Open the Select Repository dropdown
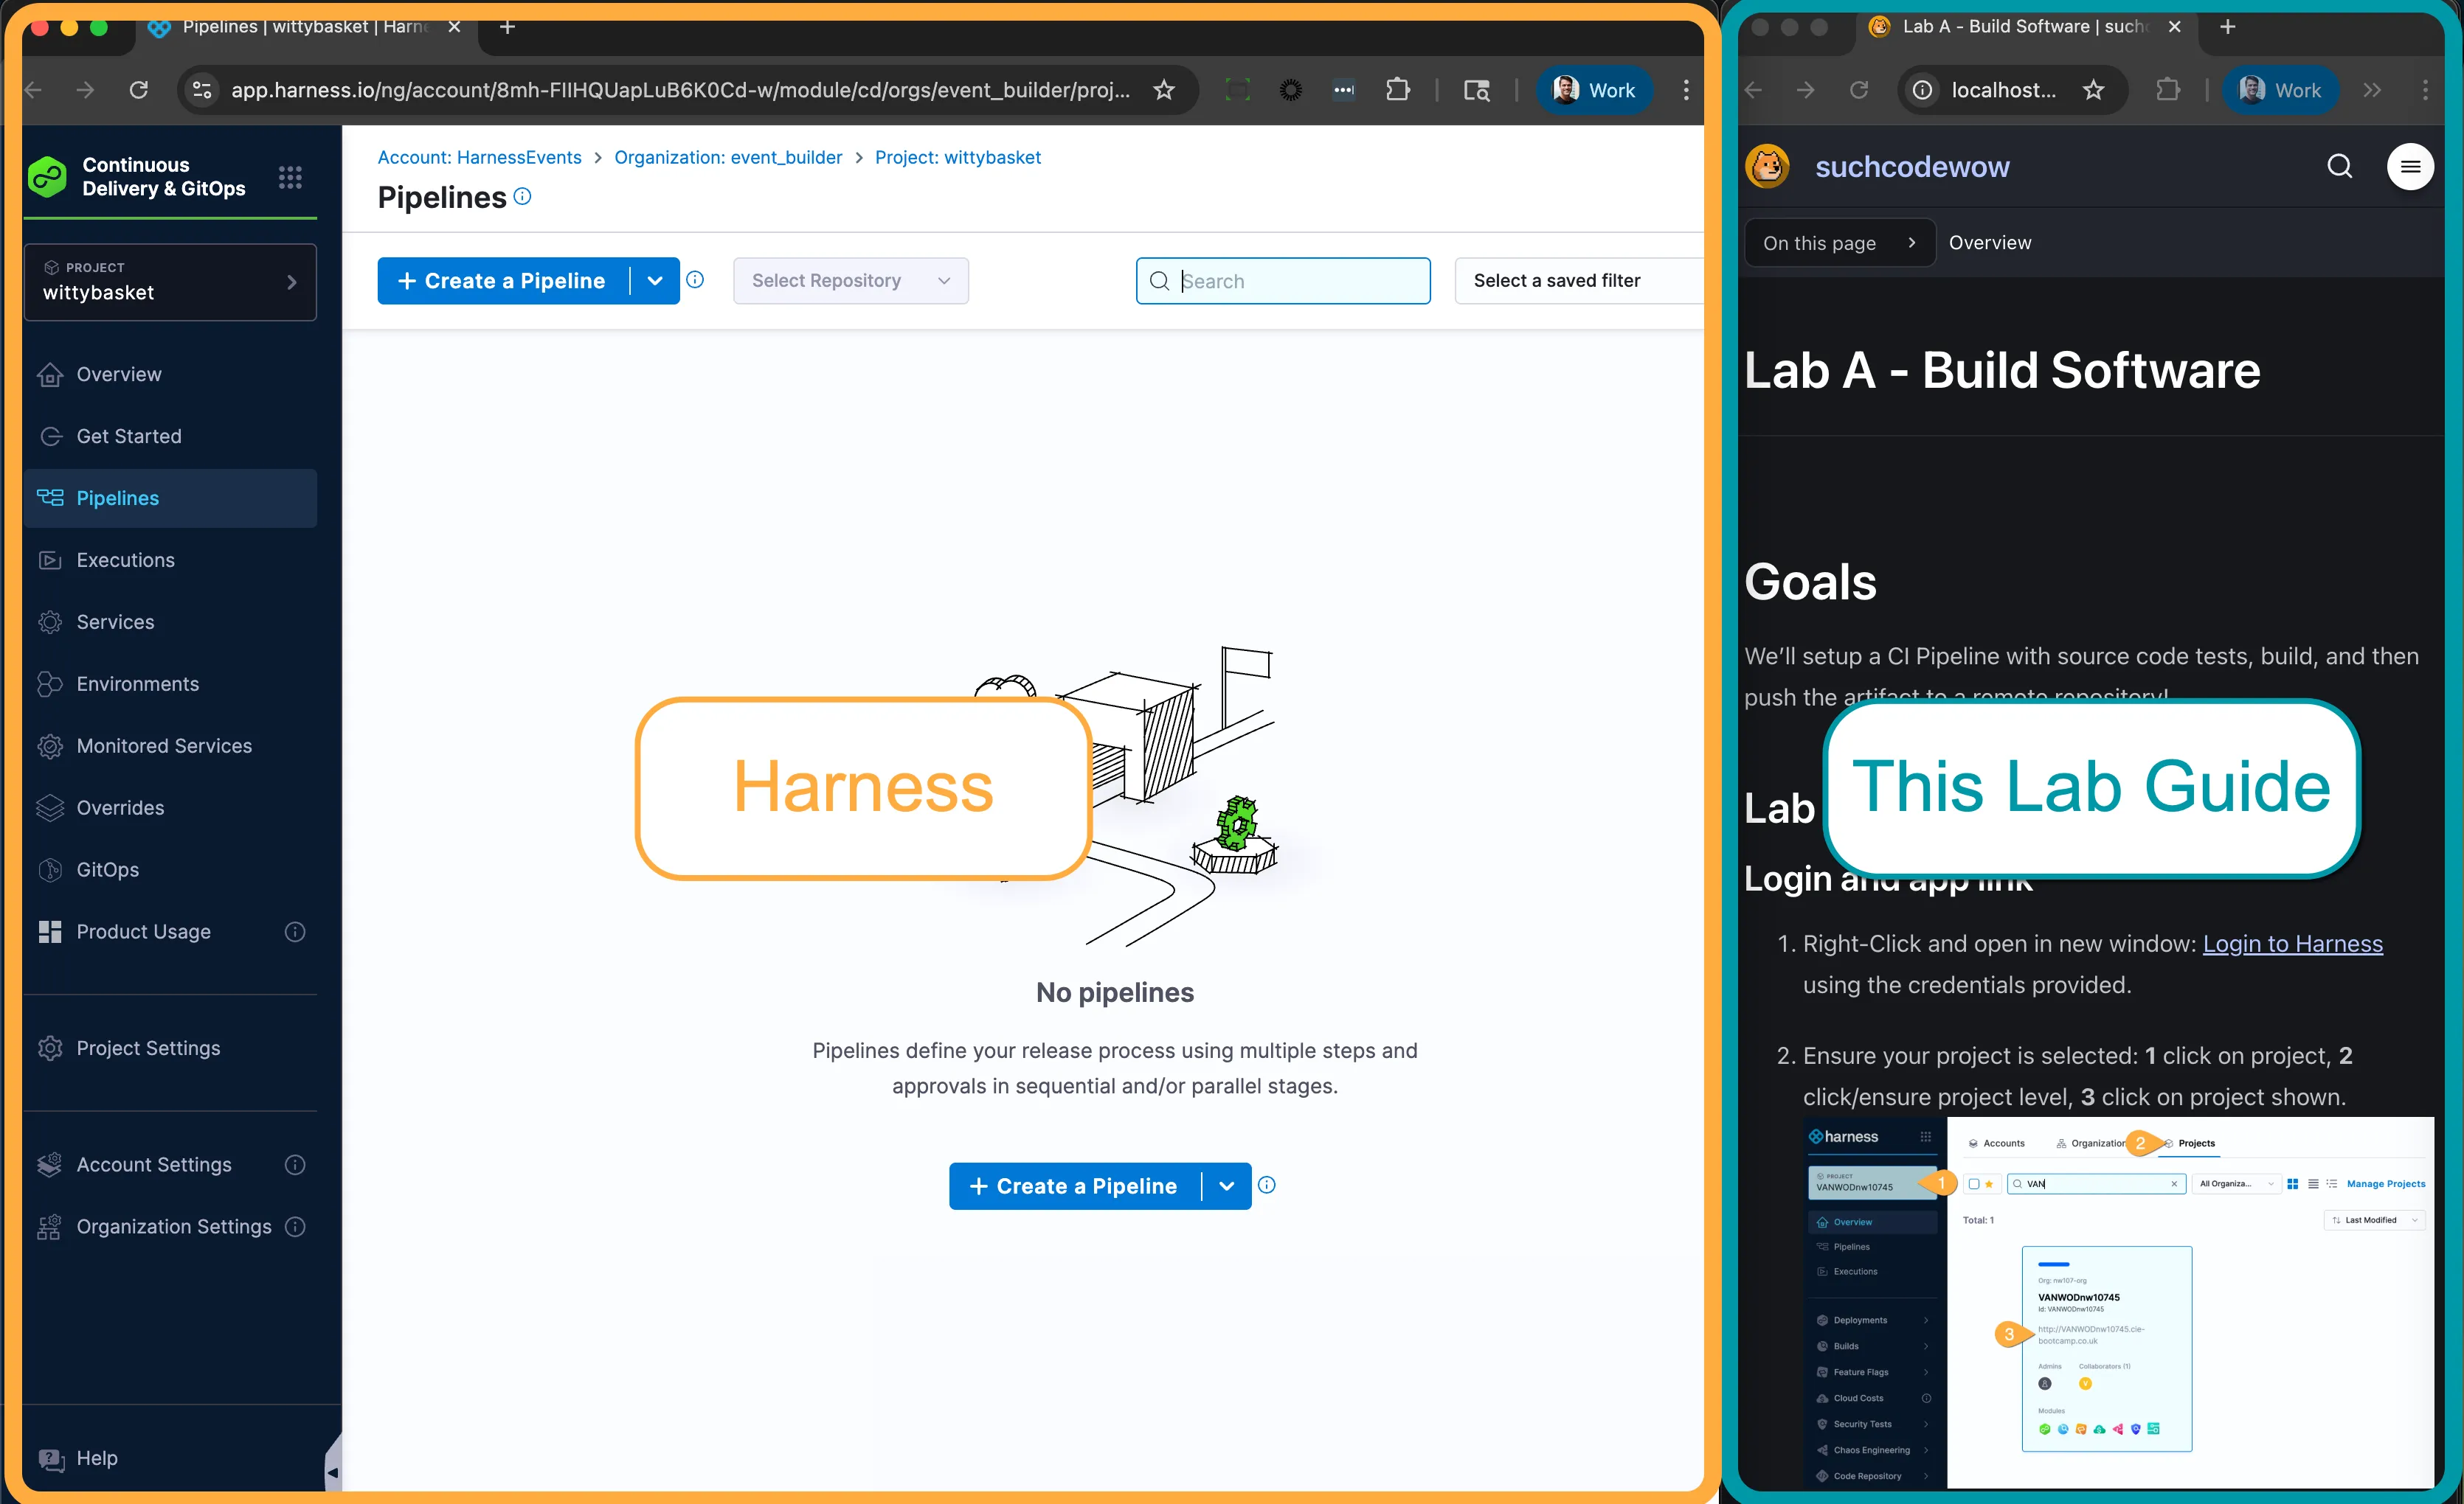 pos(850,281)
